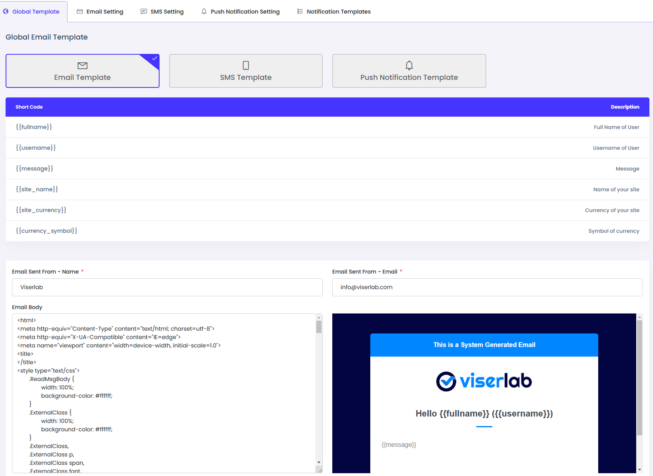The width and height of the screenshot is (653, 476).
Task: Click the Email Sent From Name field
Action: [167, 287]
